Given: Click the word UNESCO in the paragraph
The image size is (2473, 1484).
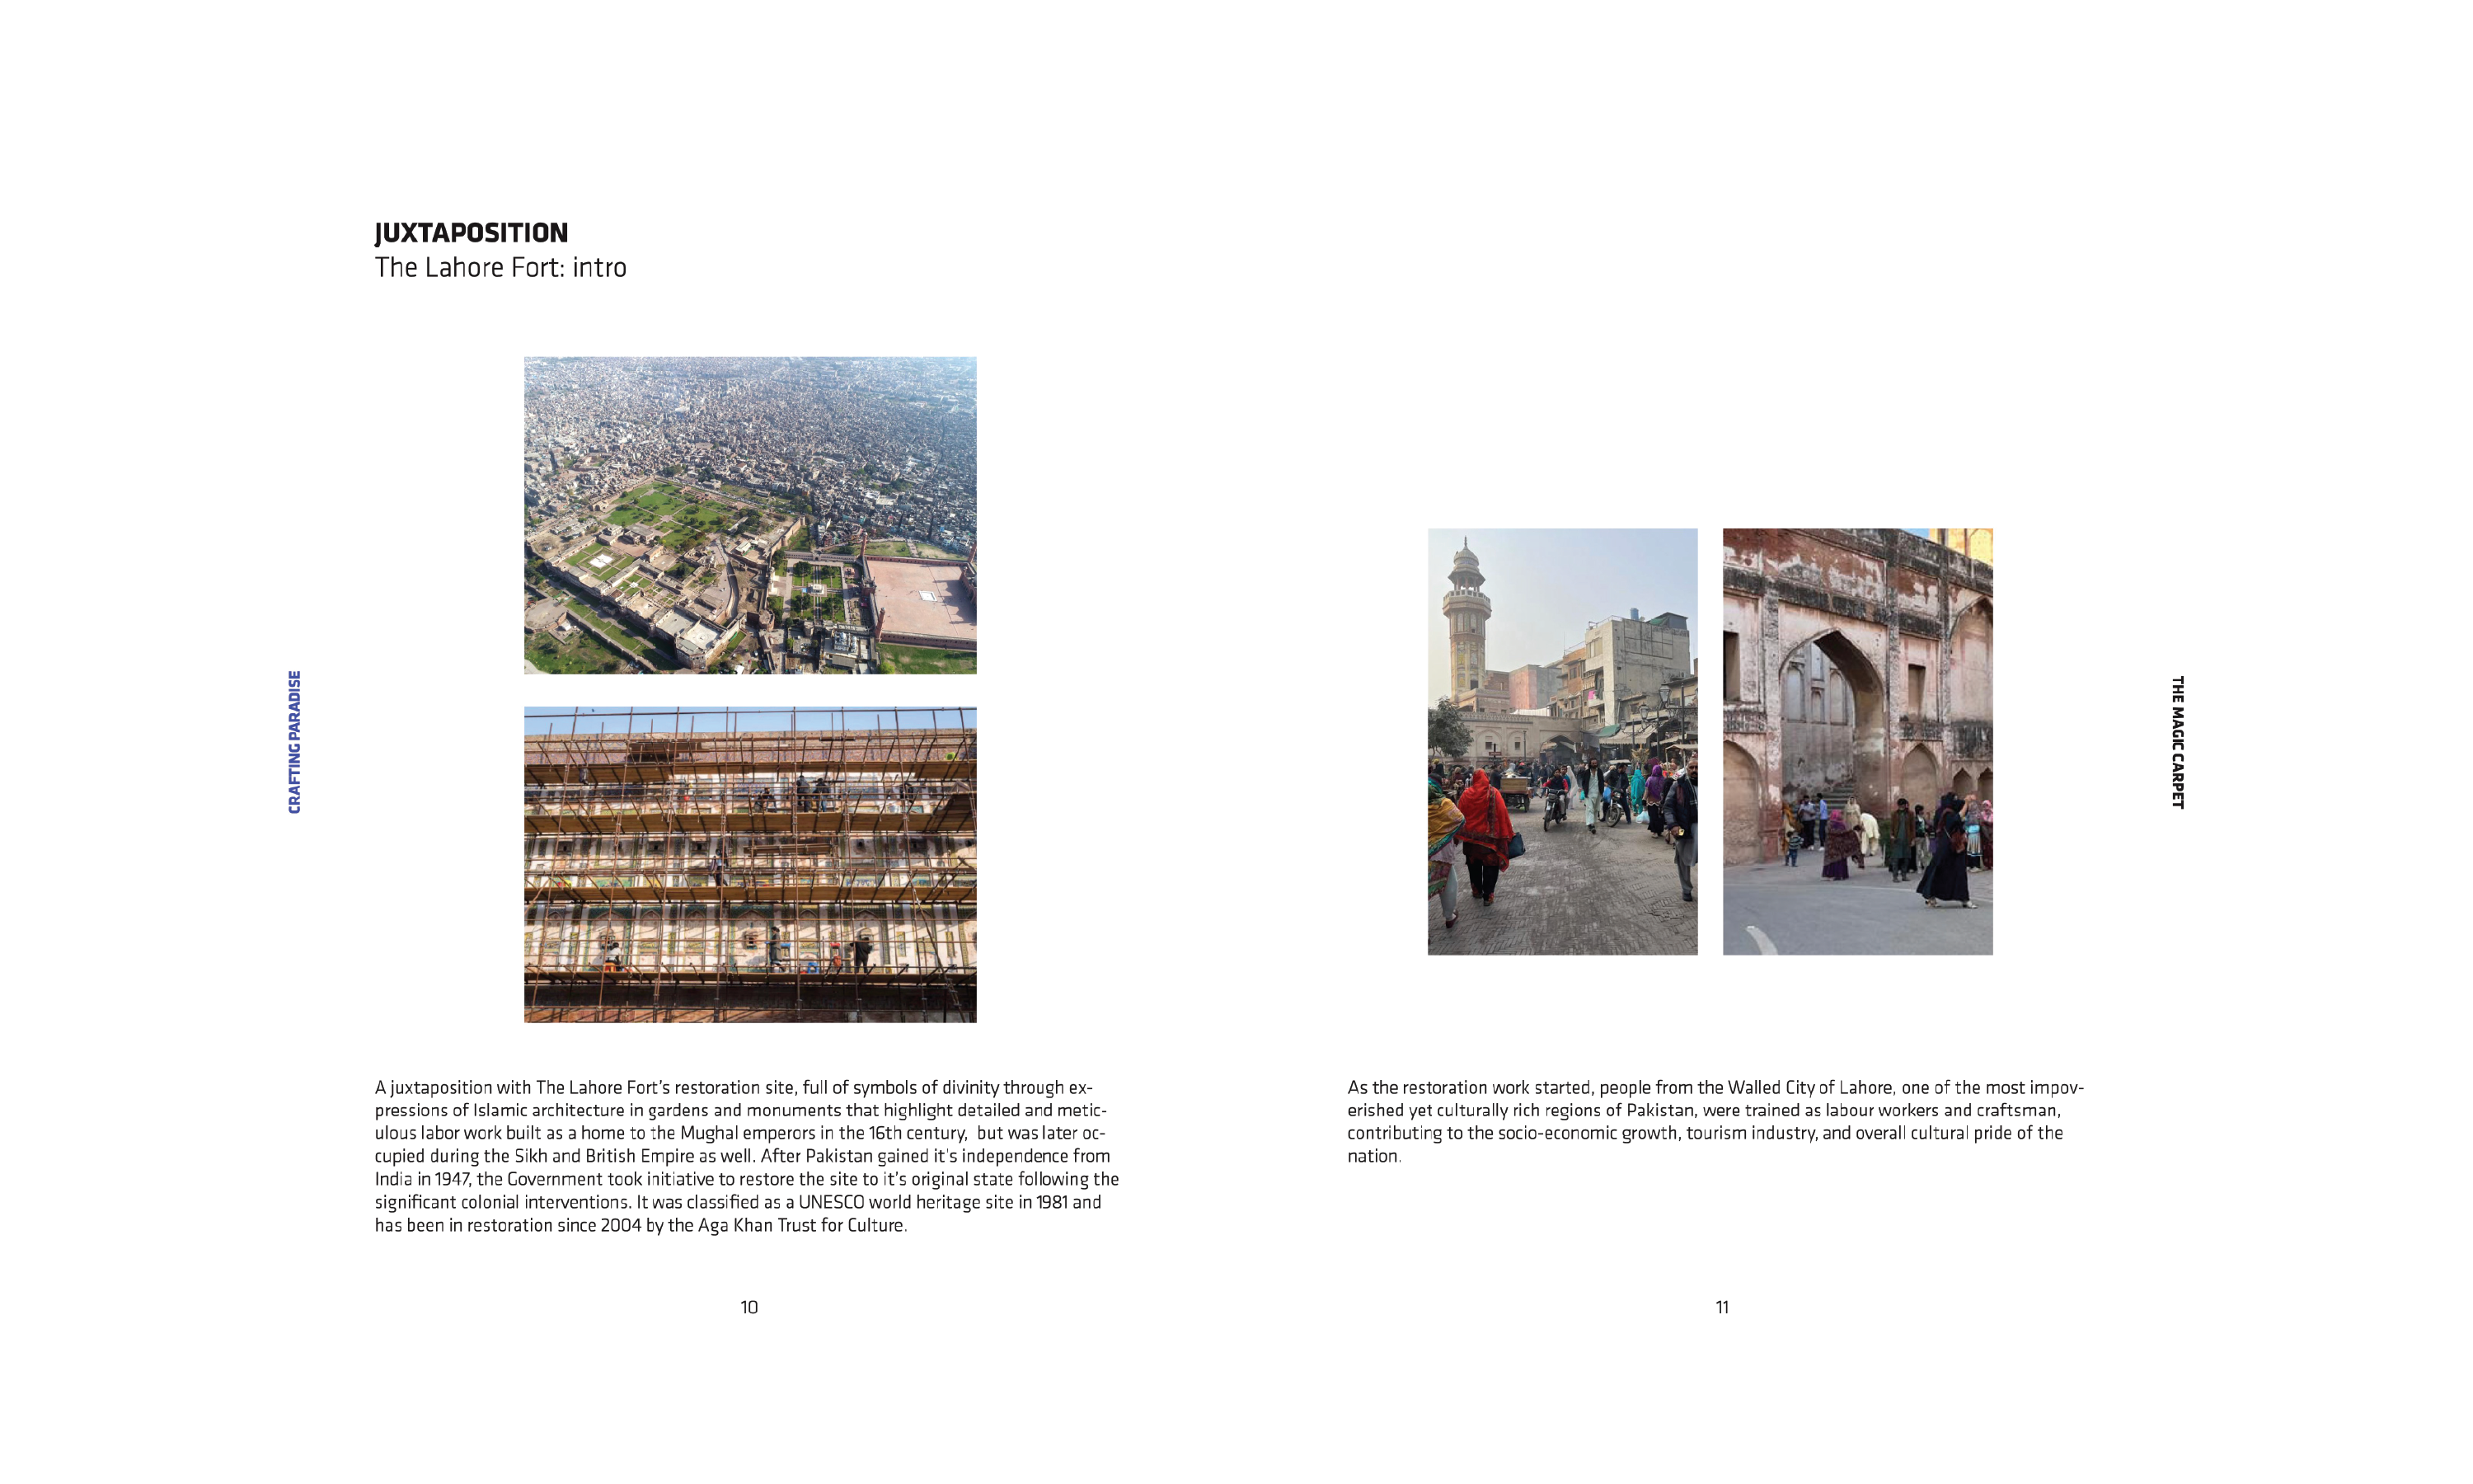Looking at the screenshot, I should click(831, 1202).
